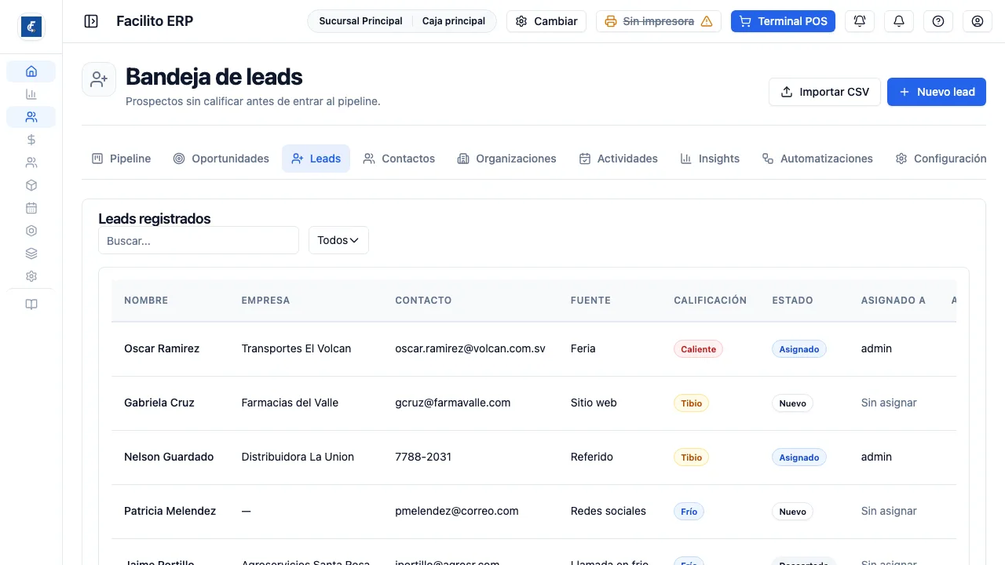Open the box package sidebar icon

pyautogui.click(x=31, y=185)
